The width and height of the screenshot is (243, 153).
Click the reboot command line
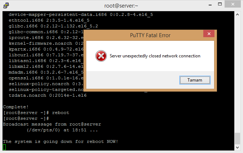point(36,113)
